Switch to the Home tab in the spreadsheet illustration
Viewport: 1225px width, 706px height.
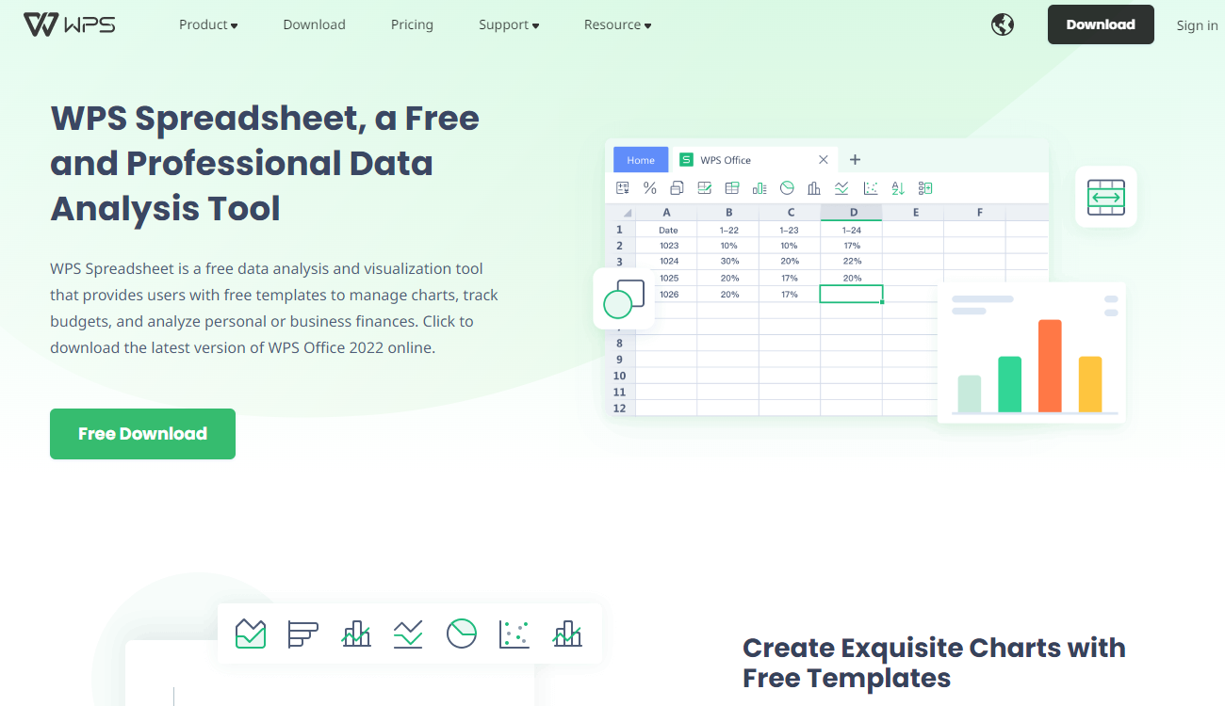pyautogui.click(x=641, y=160)
